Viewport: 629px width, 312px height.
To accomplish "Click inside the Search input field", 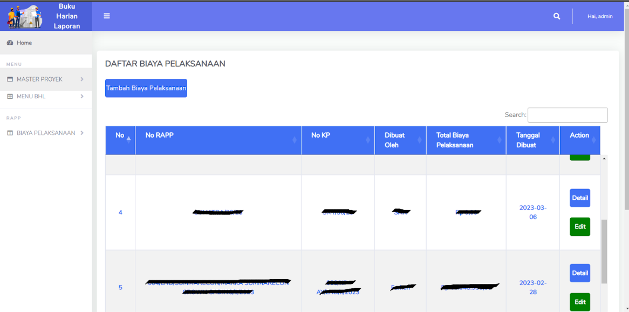I will pyautogui.click(x=567, y=114).
